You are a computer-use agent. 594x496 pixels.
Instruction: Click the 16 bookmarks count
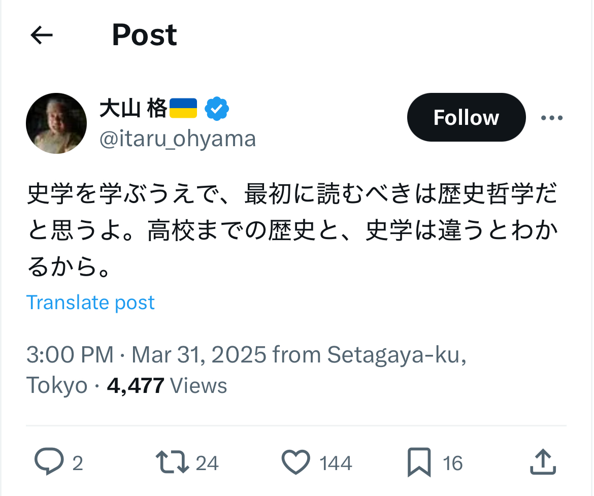[x=453, y=463]
